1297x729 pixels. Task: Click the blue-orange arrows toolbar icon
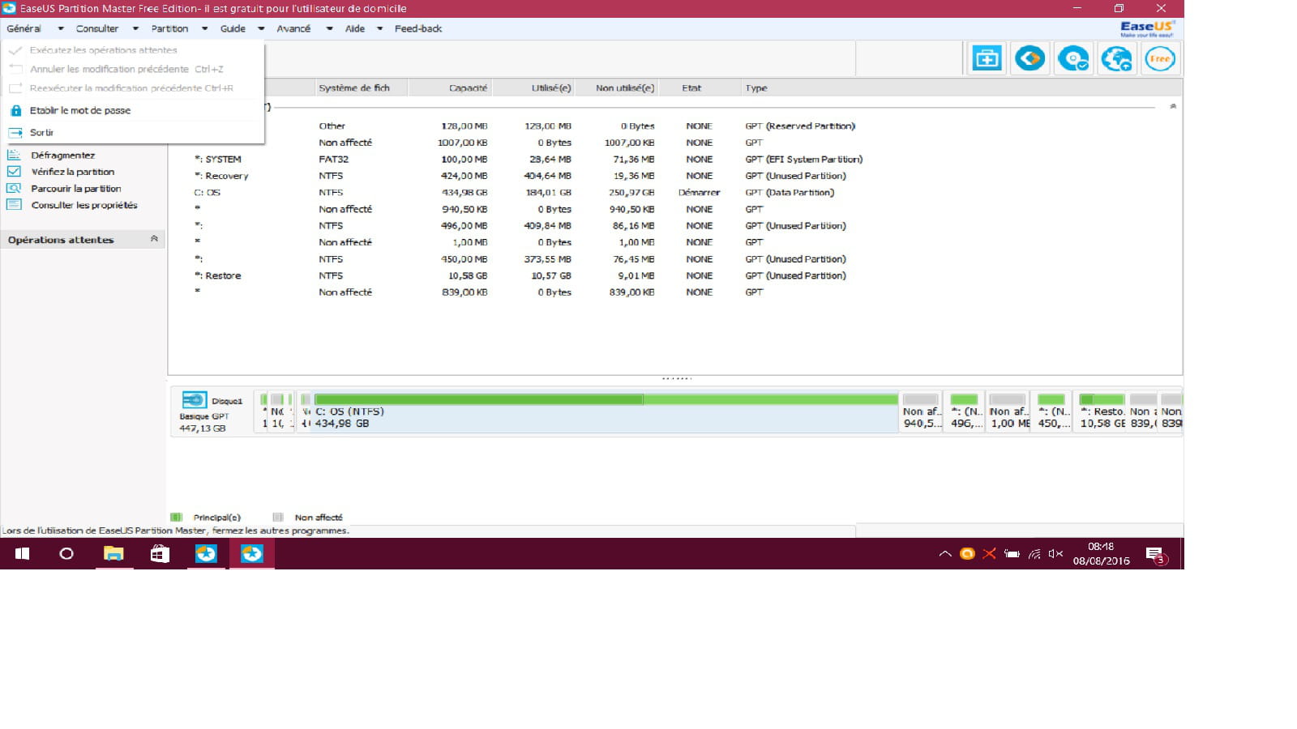tap(1029, 58)
